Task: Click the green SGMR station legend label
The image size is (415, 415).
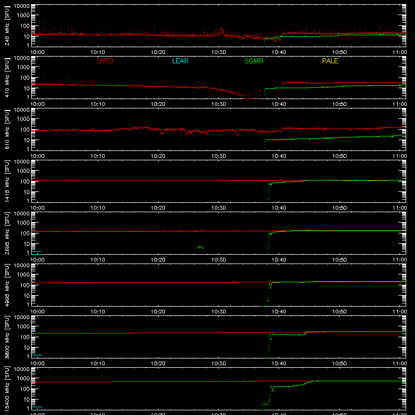Action: pos(254,61)
